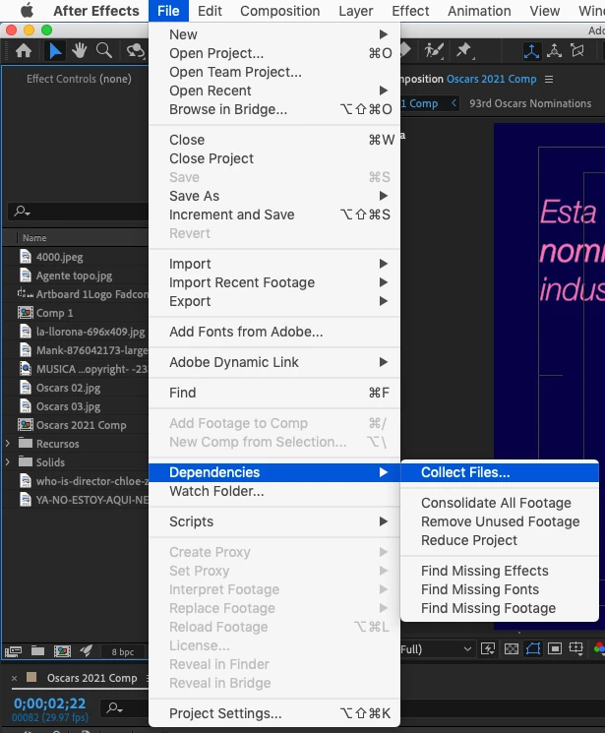Select the Orbit camera tool
605x733 pixels.
click(x=136, y=50)
